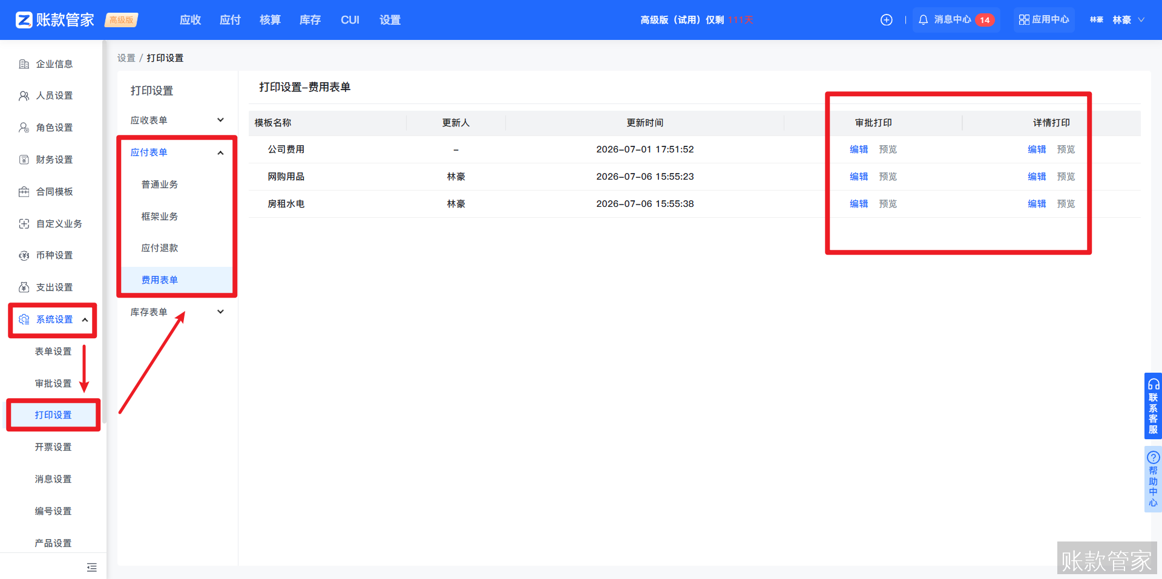Click the red 14 notification badge
This screenshot has width=1162, height=579.
click(x=985, y=20)
